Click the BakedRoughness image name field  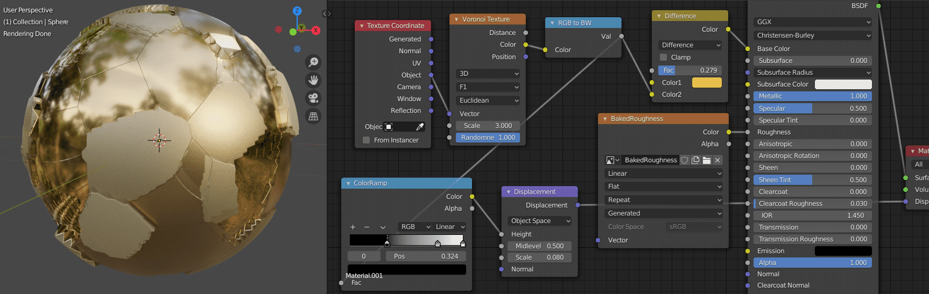pyautogui.click(x=650, y=160)
